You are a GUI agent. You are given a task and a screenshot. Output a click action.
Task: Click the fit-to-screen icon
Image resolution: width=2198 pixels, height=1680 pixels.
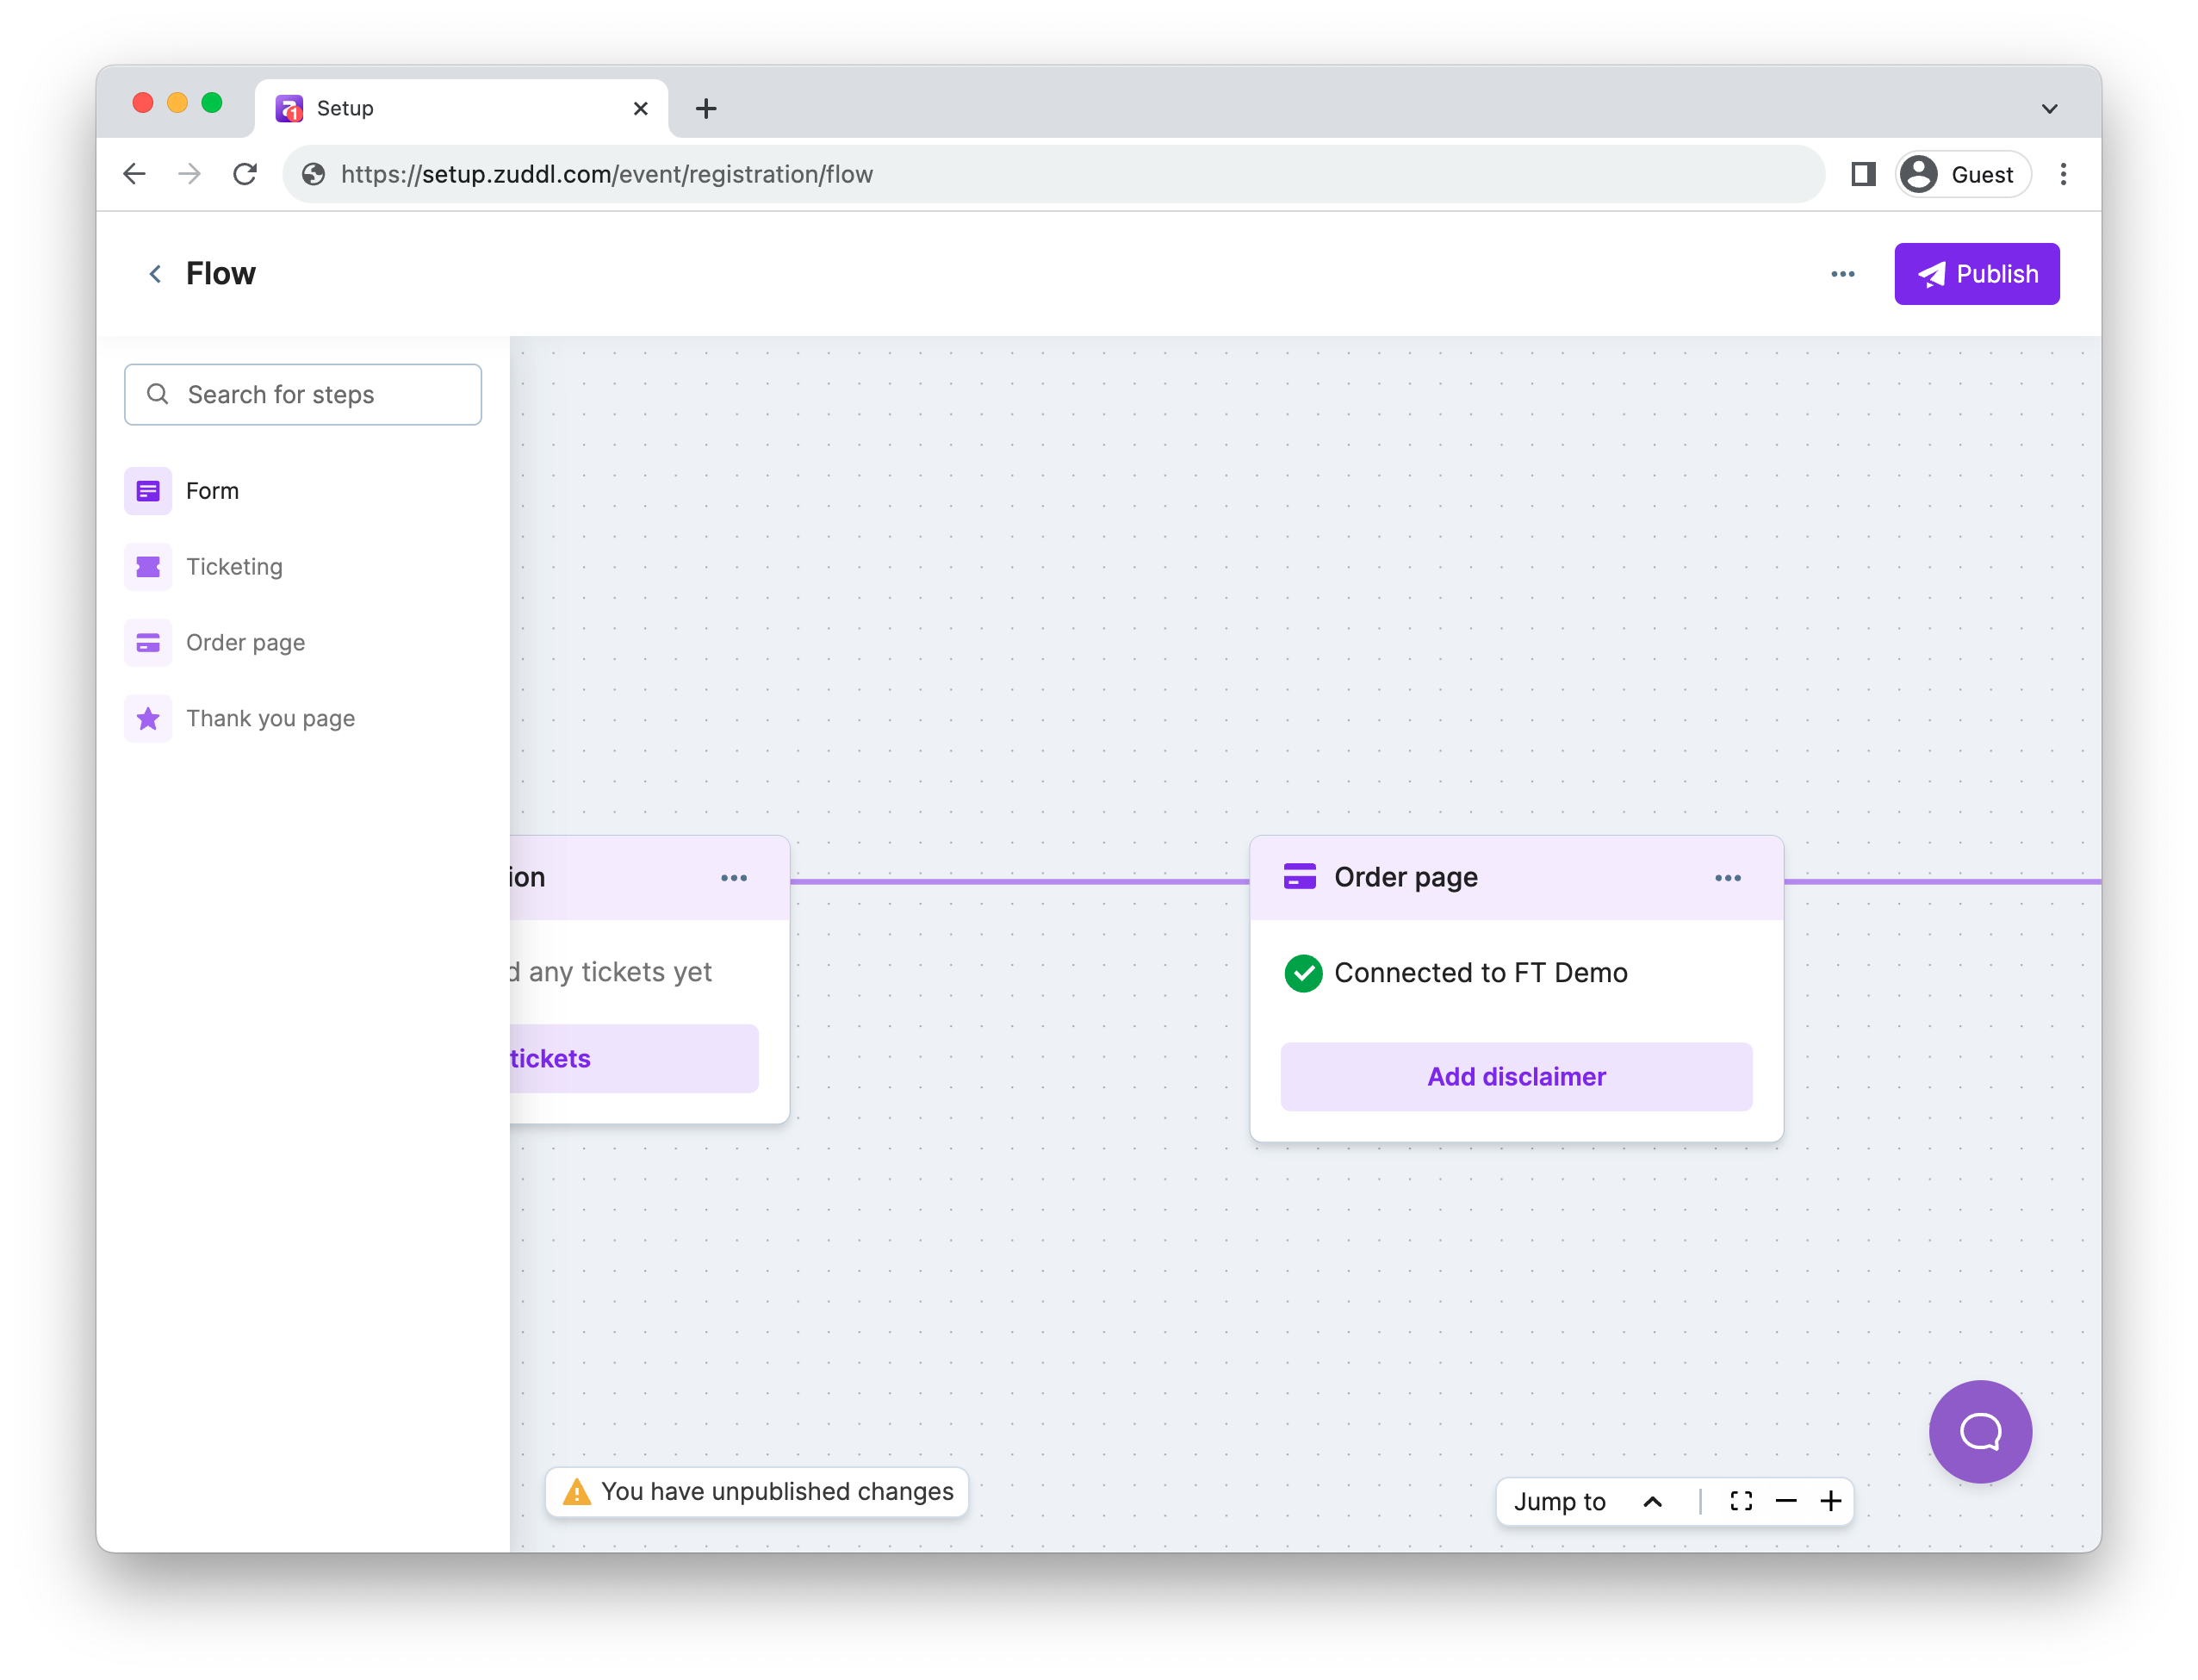[x=1740, y=1501]
